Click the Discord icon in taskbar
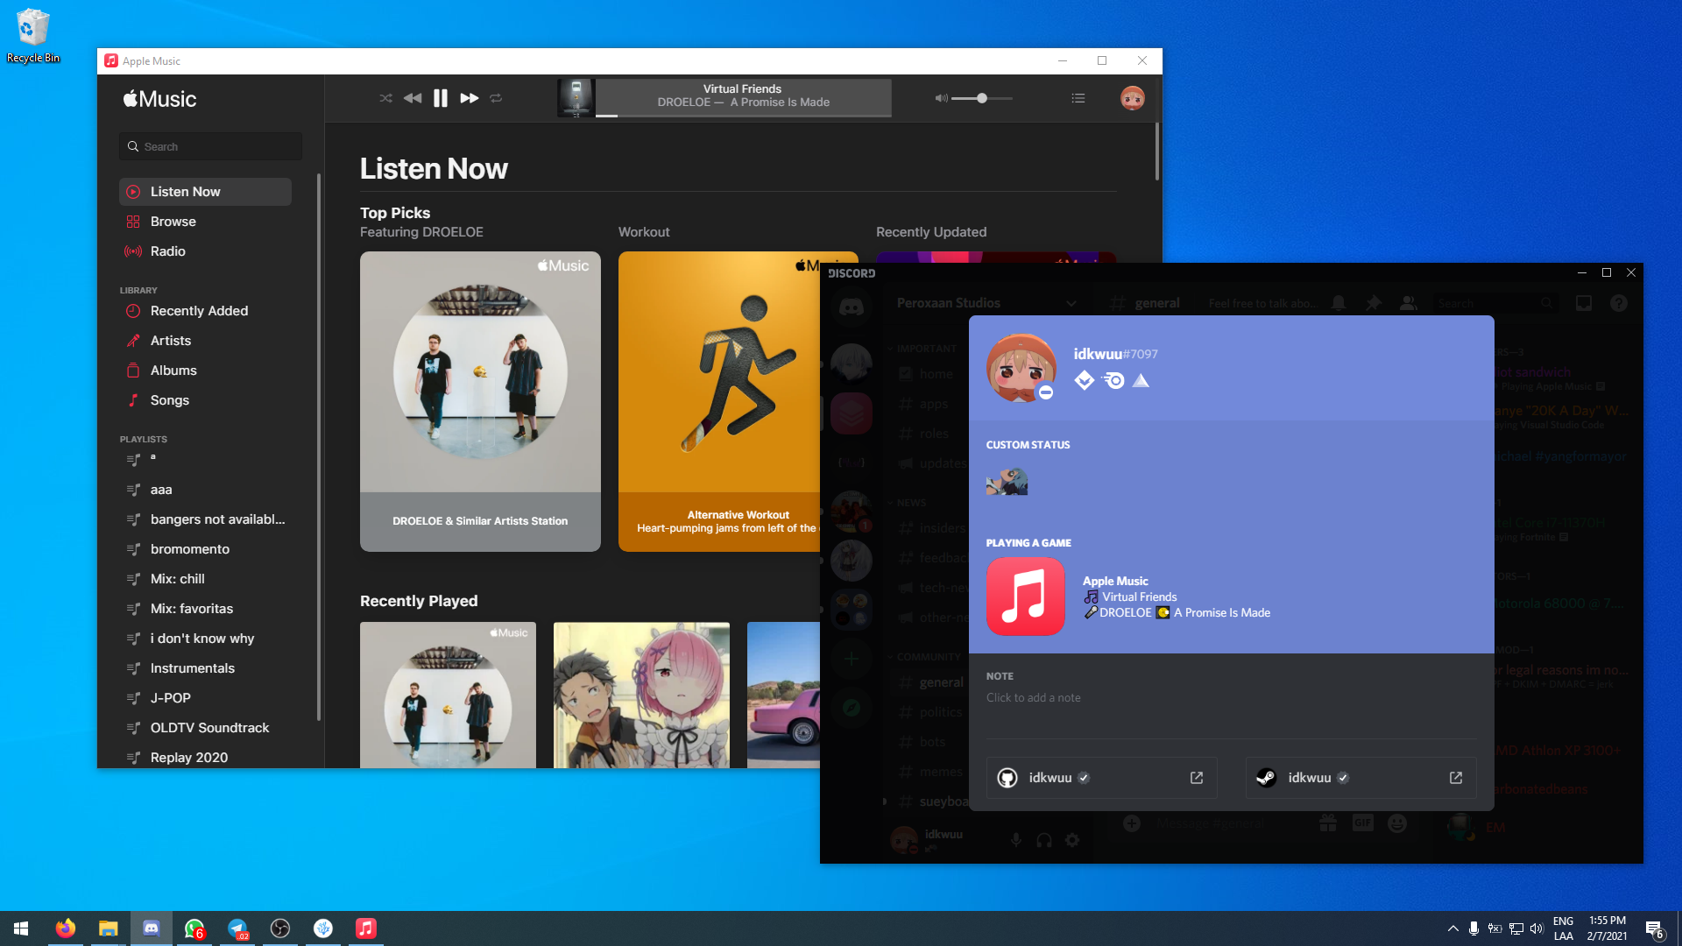Screen dimensions: 1682x946 (151, 928)
